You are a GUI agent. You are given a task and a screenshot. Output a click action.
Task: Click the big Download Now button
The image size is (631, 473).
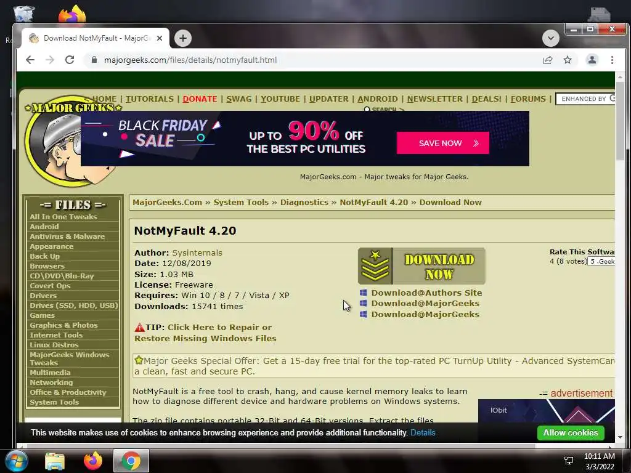(x=421, y=266)
